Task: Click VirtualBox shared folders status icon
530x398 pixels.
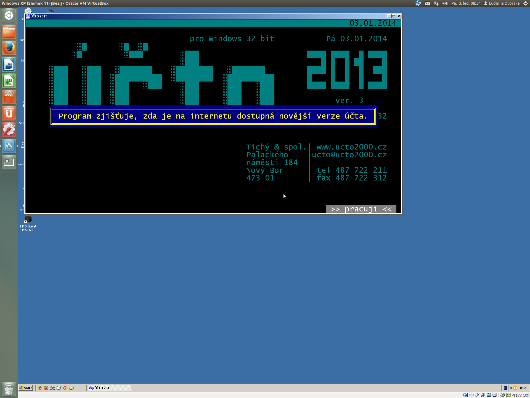Action: (489, 395)
